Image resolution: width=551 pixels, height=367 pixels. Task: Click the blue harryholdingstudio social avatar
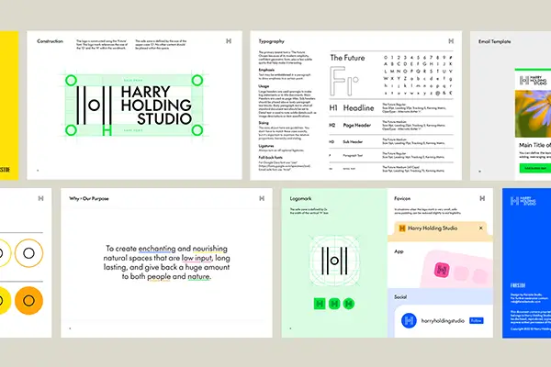point(409,320)
